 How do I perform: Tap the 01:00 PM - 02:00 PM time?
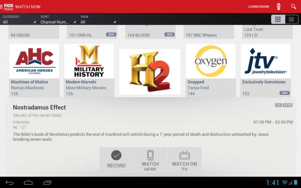coord(273,122)
